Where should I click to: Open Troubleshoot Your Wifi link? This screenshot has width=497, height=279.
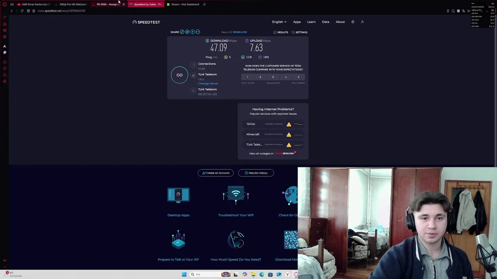(x=236, y=215)
